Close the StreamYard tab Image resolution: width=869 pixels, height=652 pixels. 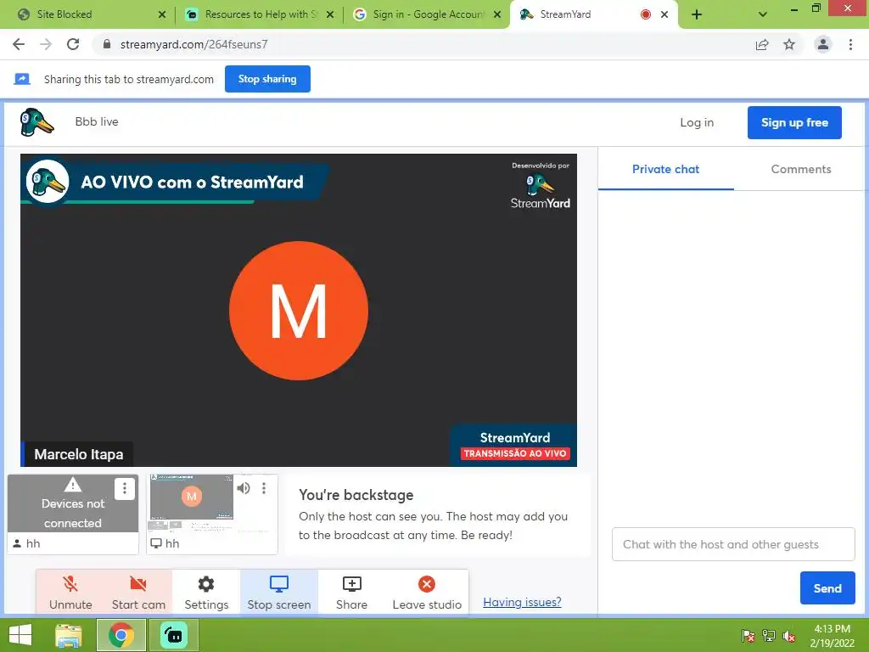click(664, 14)
